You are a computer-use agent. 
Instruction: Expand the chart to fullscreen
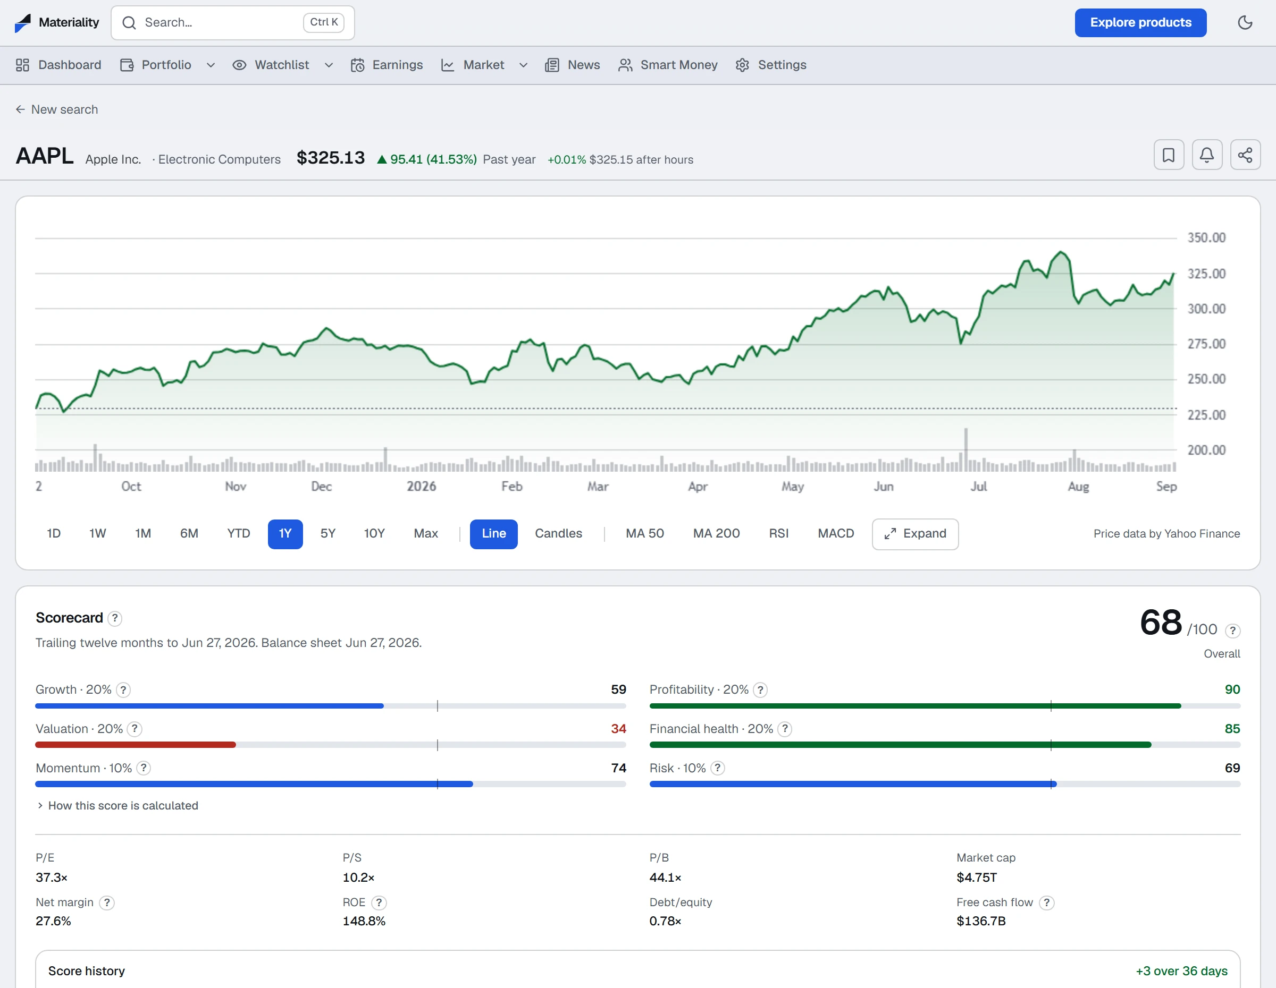point(914,533)
